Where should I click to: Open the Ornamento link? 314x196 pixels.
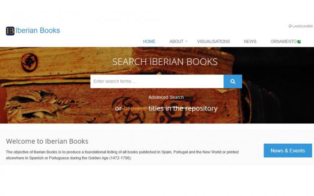[x=284, y=41]
